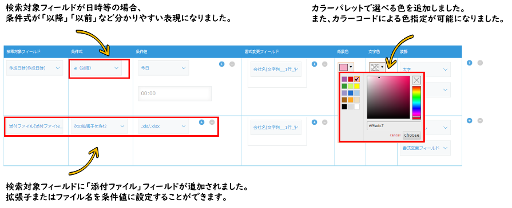Image resolution: width=512 pixels, height=208 pixels.
Task: Open 会社名 dropdown in the 添付ファイル row
Action: coord(276,127)
